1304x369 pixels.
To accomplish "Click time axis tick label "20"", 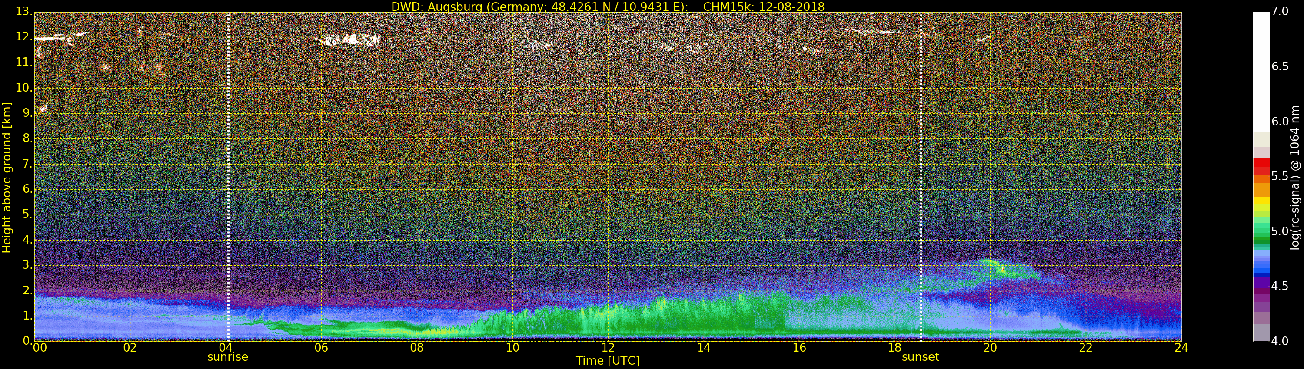I will click(x=990, y=347).
